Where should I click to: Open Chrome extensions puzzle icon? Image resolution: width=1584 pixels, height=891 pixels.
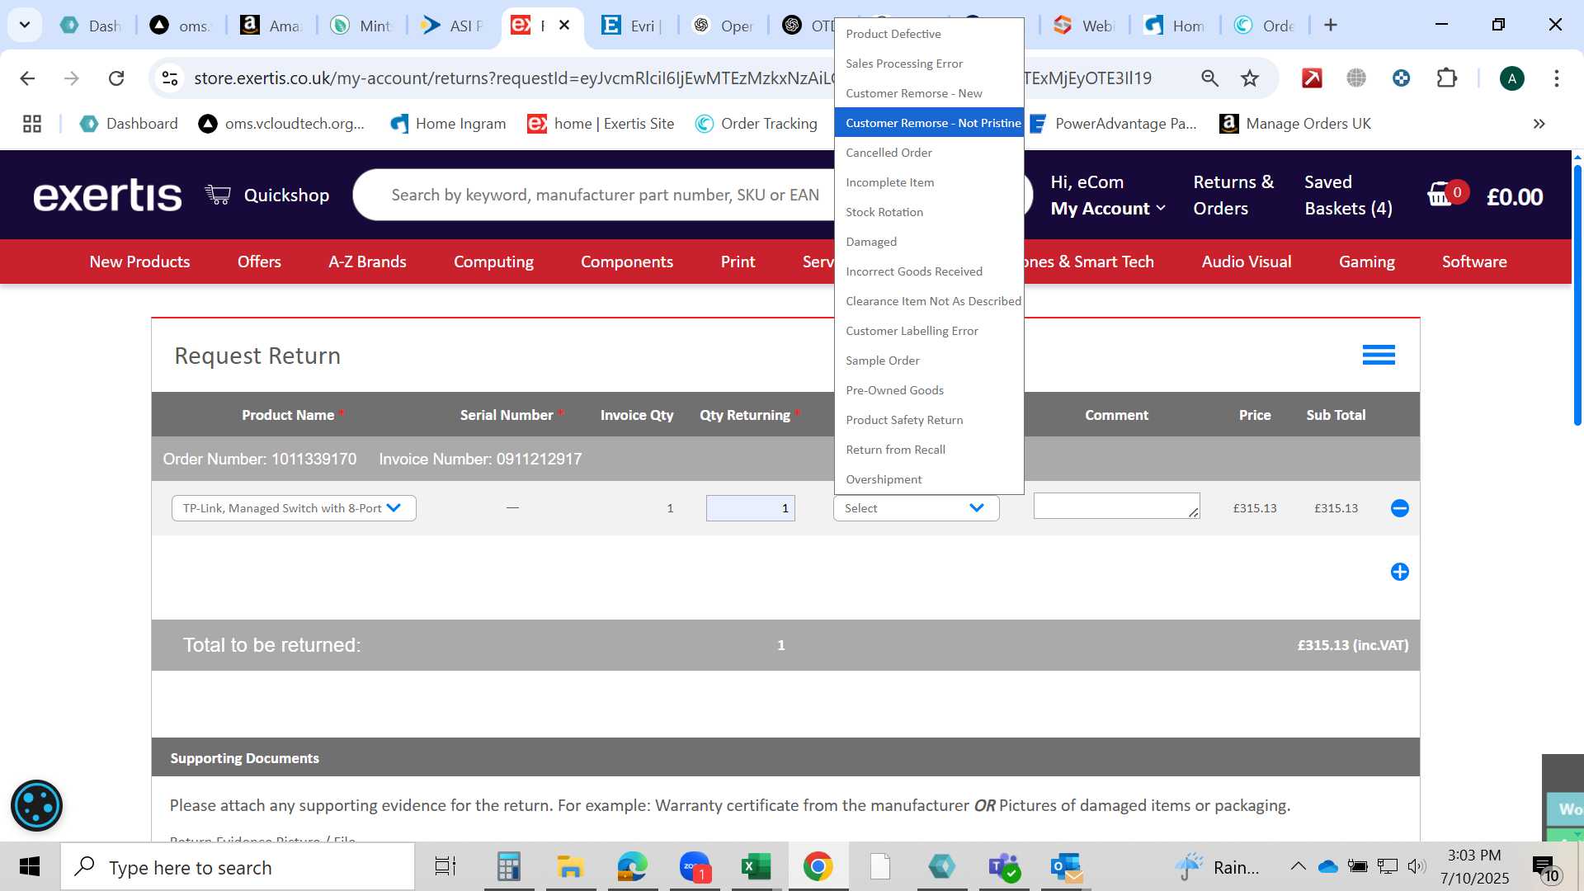1446,78
